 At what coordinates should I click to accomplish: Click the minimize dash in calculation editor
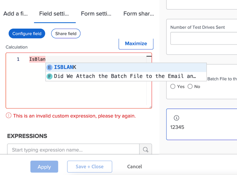tap(148, 56)
